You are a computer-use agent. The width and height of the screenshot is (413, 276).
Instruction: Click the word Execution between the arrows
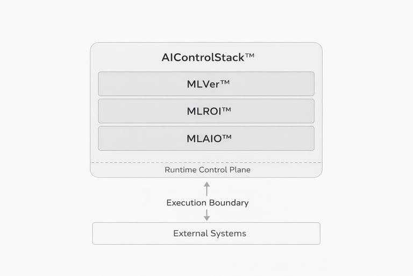coord(187,203)
